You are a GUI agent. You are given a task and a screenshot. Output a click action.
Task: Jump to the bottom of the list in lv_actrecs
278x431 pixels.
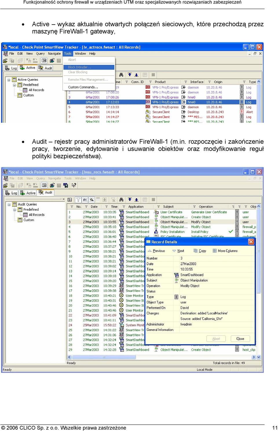click(136, 75)
